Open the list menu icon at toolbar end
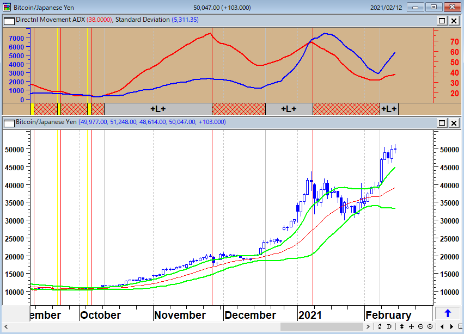464x334 pixels. pos(460,326)
